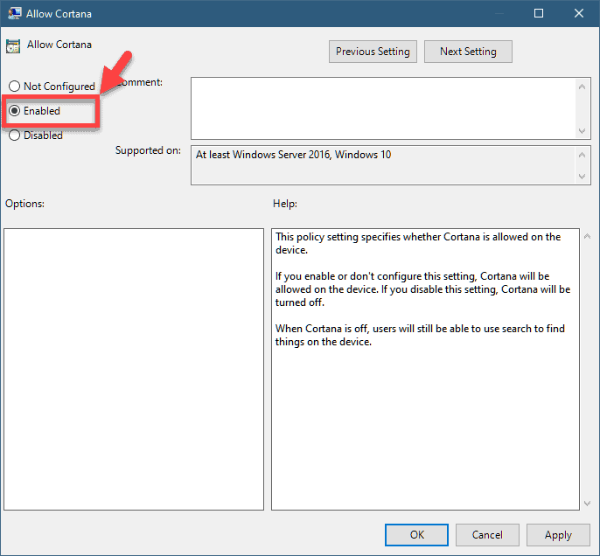Click the Help text 'This policy setting specifies whether Cortana'
Image resolution: width=600 pixels, height=556 pixels.
click(378, 237)
